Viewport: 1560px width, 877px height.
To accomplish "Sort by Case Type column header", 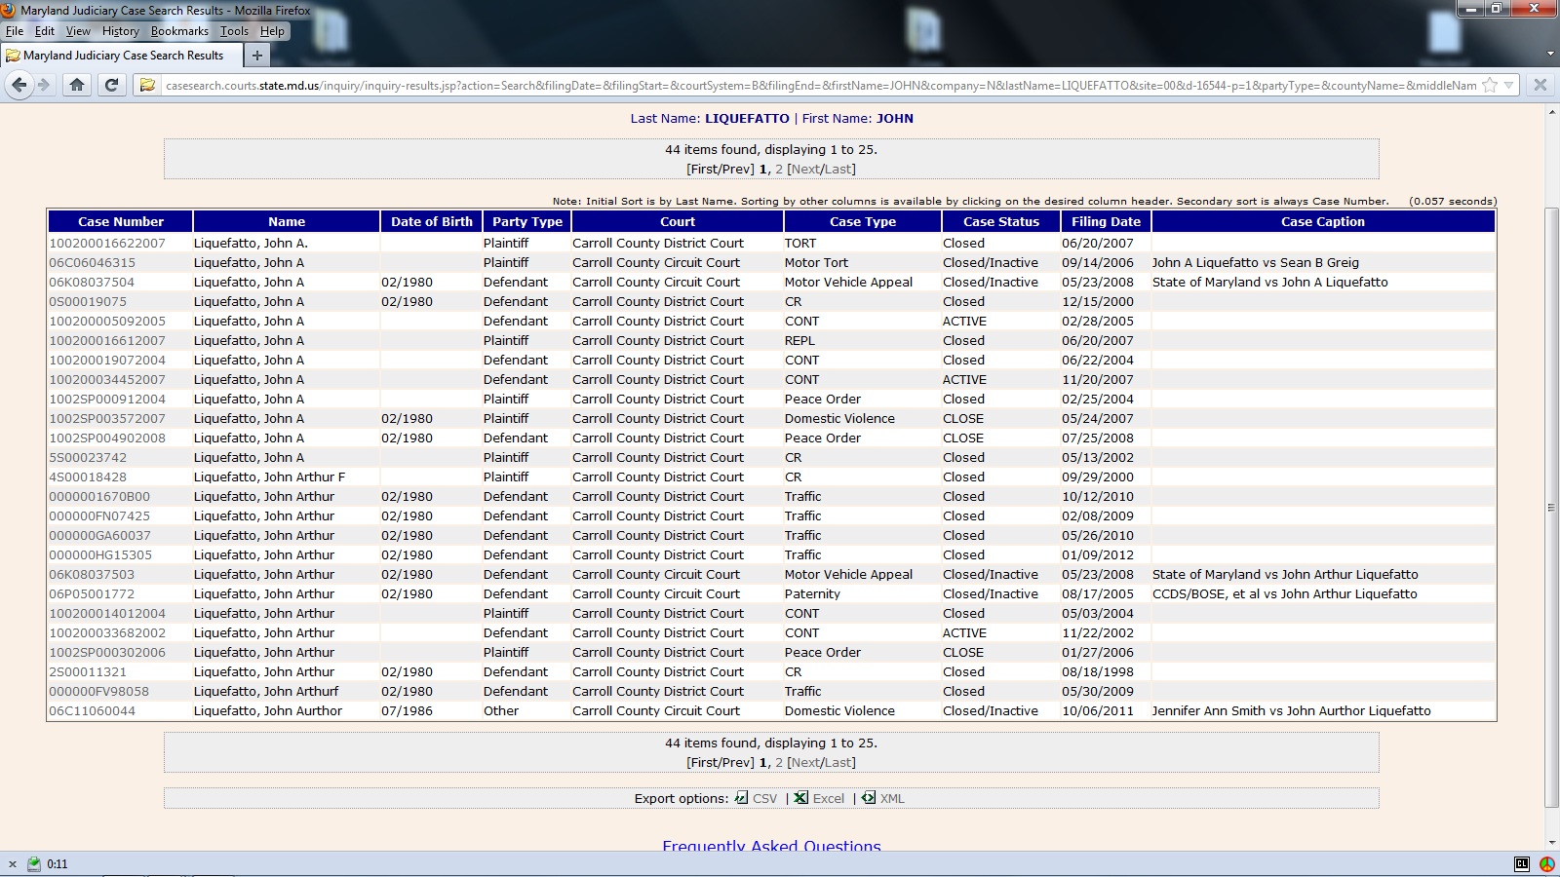I will 862,221.
